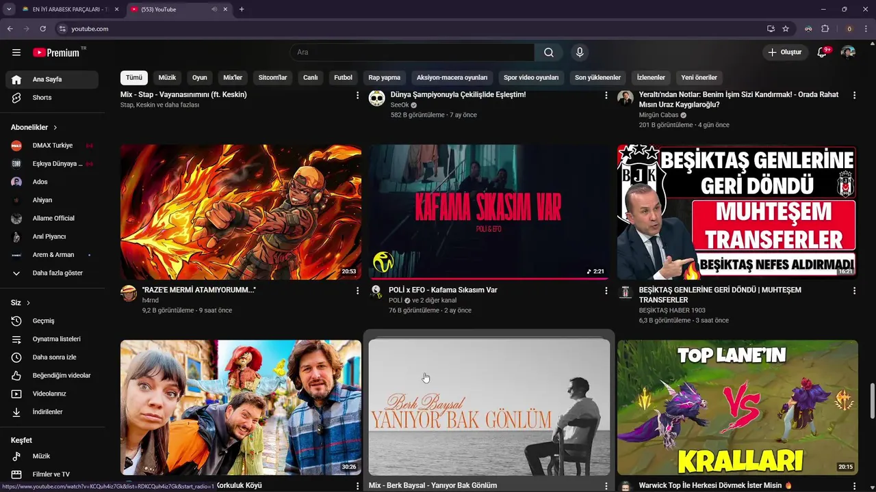
Task: Select the Müzik filter chip
Action: click(167, 77)
